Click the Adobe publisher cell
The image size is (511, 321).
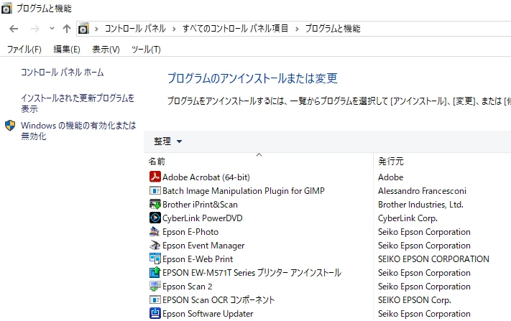coord(391,177)
